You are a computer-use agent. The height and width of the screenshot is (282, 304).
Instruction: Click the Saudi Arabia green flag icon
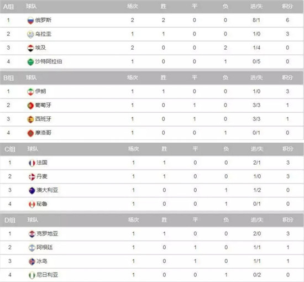(30, 62)
